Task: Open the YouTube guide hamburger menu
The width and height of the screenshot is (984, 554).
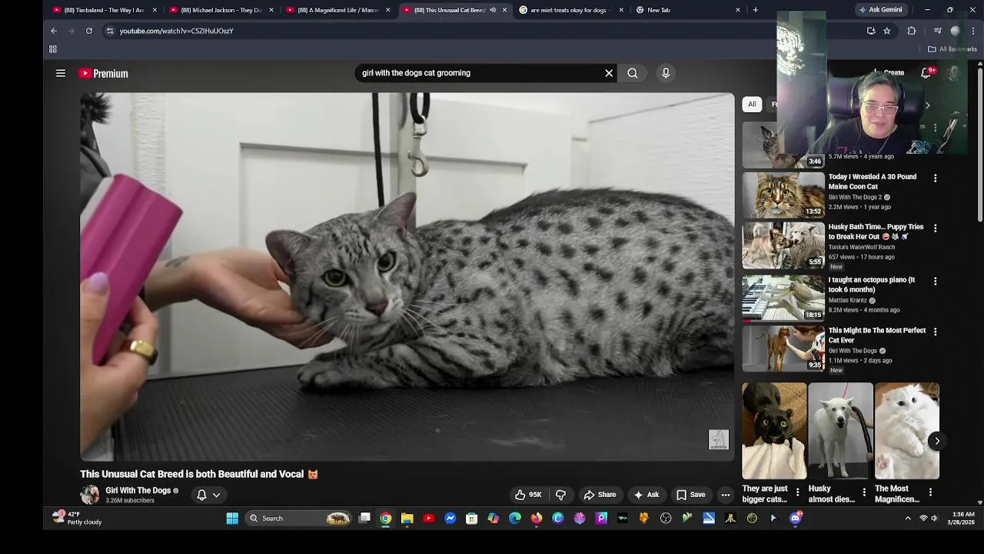Action: [x=61, y=73]
